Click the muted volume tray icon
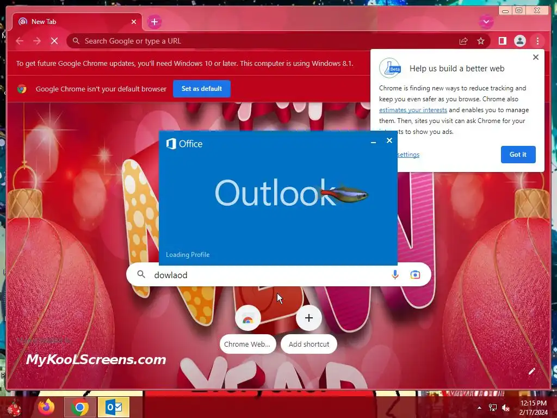557x418 pixels. [506, 408]
